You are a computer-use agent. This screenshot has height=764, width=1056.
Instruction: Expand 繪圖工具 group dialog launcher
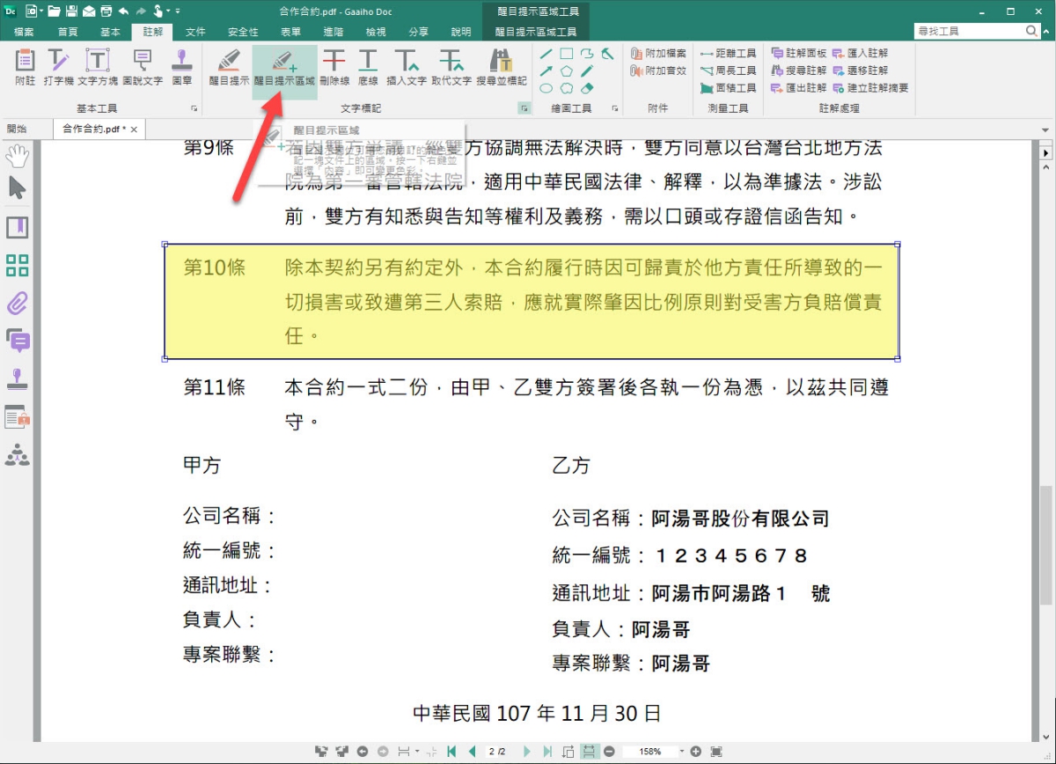pos(614,108)
